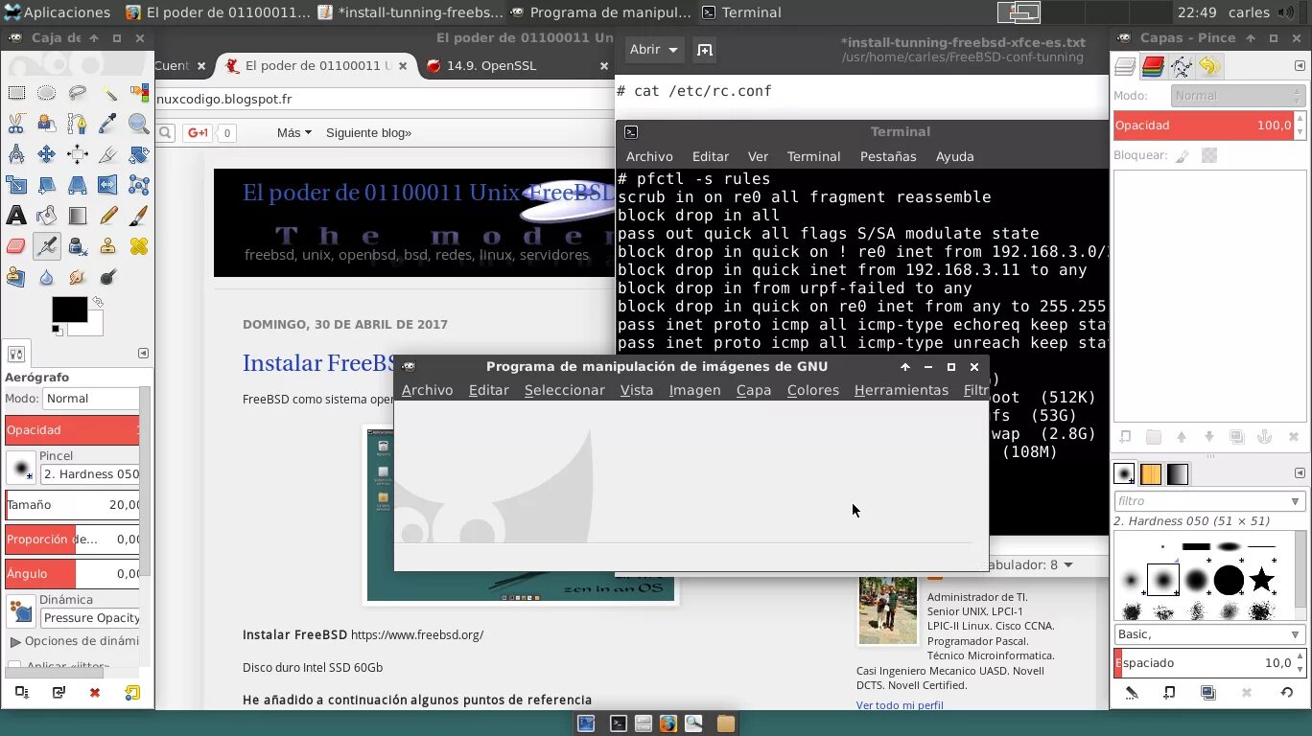Open the 'Basic,' brush tag dropdown
Image resolution: width=1312 pixels, height=736 pixels.
pos(1209,634)
